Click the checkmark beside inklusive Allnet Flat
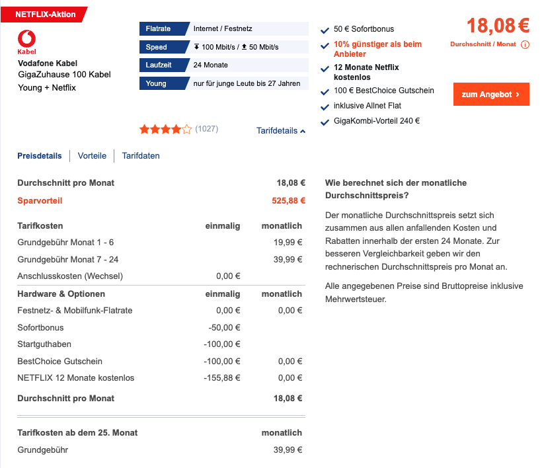 pos(325,107)
